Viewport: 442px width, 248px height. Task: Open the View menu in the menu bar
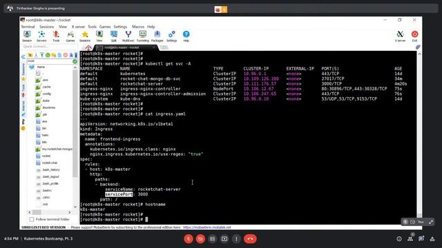pos(63,27)
